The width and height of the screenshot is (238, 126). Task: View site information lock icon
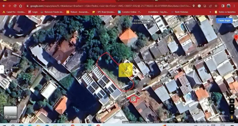(x=27, y=6)
